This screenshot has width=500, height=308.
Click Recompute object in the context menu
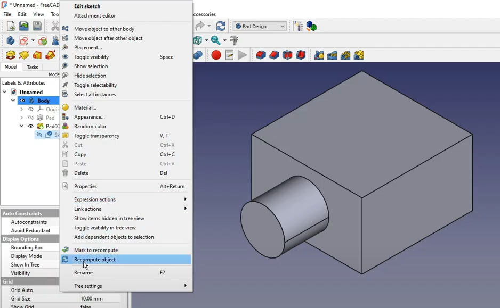coord(95,259)
